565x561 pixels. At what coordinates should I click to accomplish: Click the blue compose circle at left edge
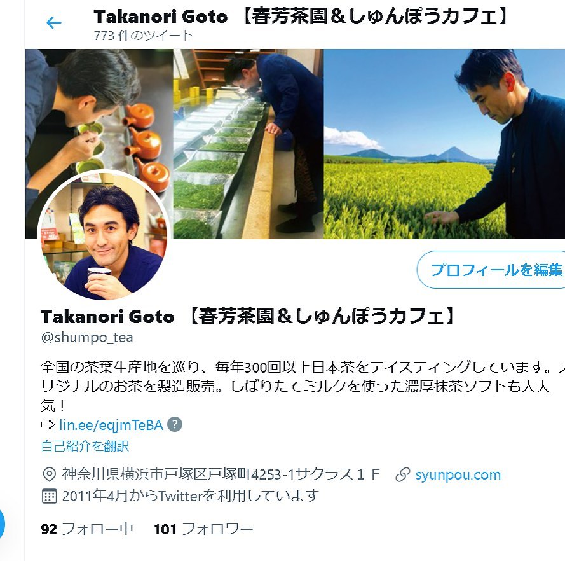[2, 523]
